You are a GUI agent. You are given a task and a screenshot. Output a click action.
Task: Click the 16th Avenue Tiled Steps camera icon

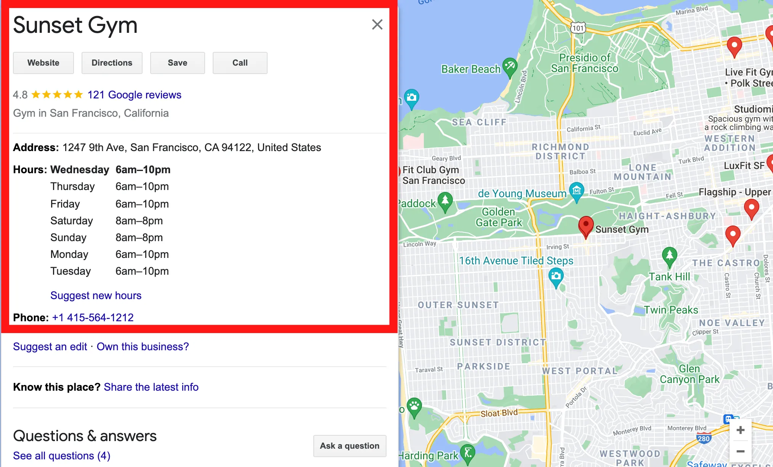click(556, 276)
